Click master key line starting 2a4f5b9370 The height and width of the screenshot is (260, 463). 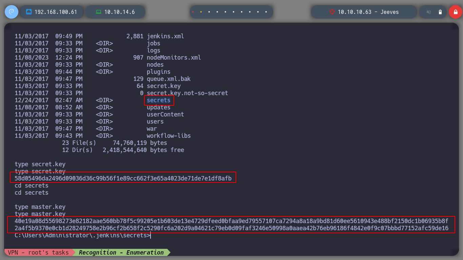point(231,228)
